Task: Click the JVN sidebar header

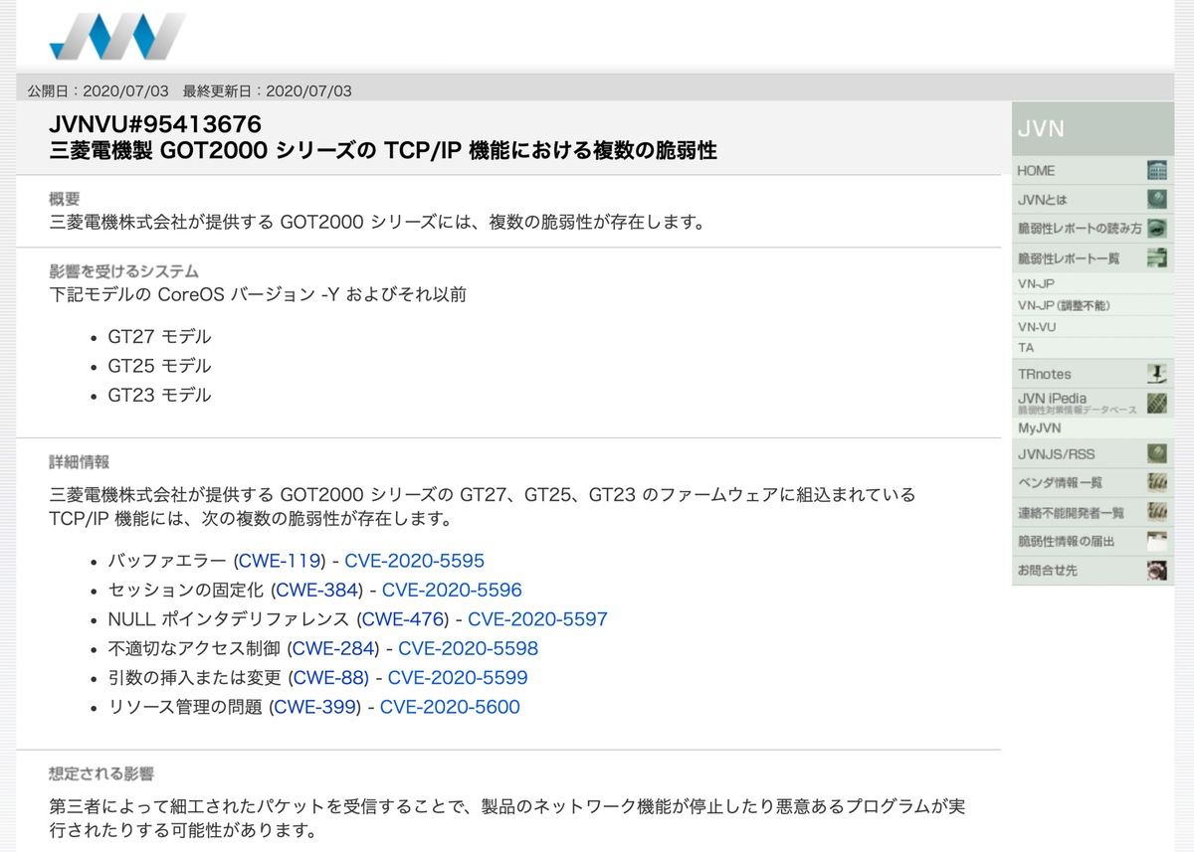Action: coord(1093,128)
